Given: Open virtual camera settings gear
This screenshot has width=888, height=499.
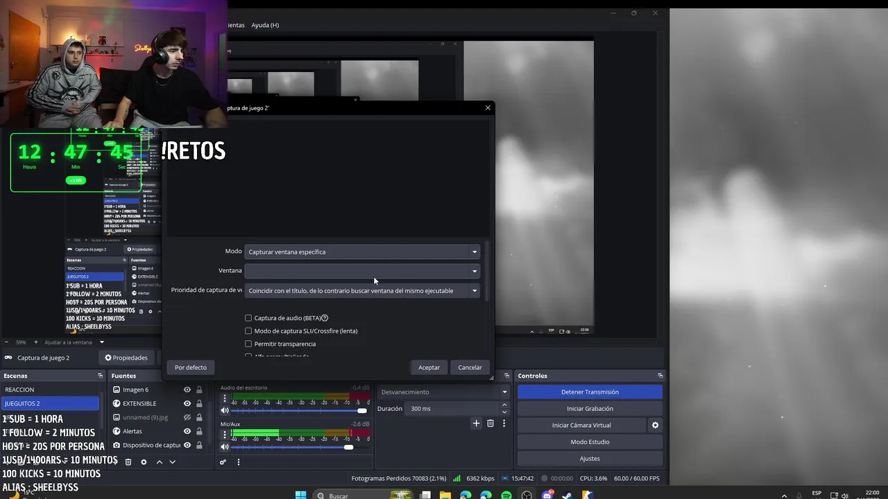Looking at the screenshot, I should (655, 425).
